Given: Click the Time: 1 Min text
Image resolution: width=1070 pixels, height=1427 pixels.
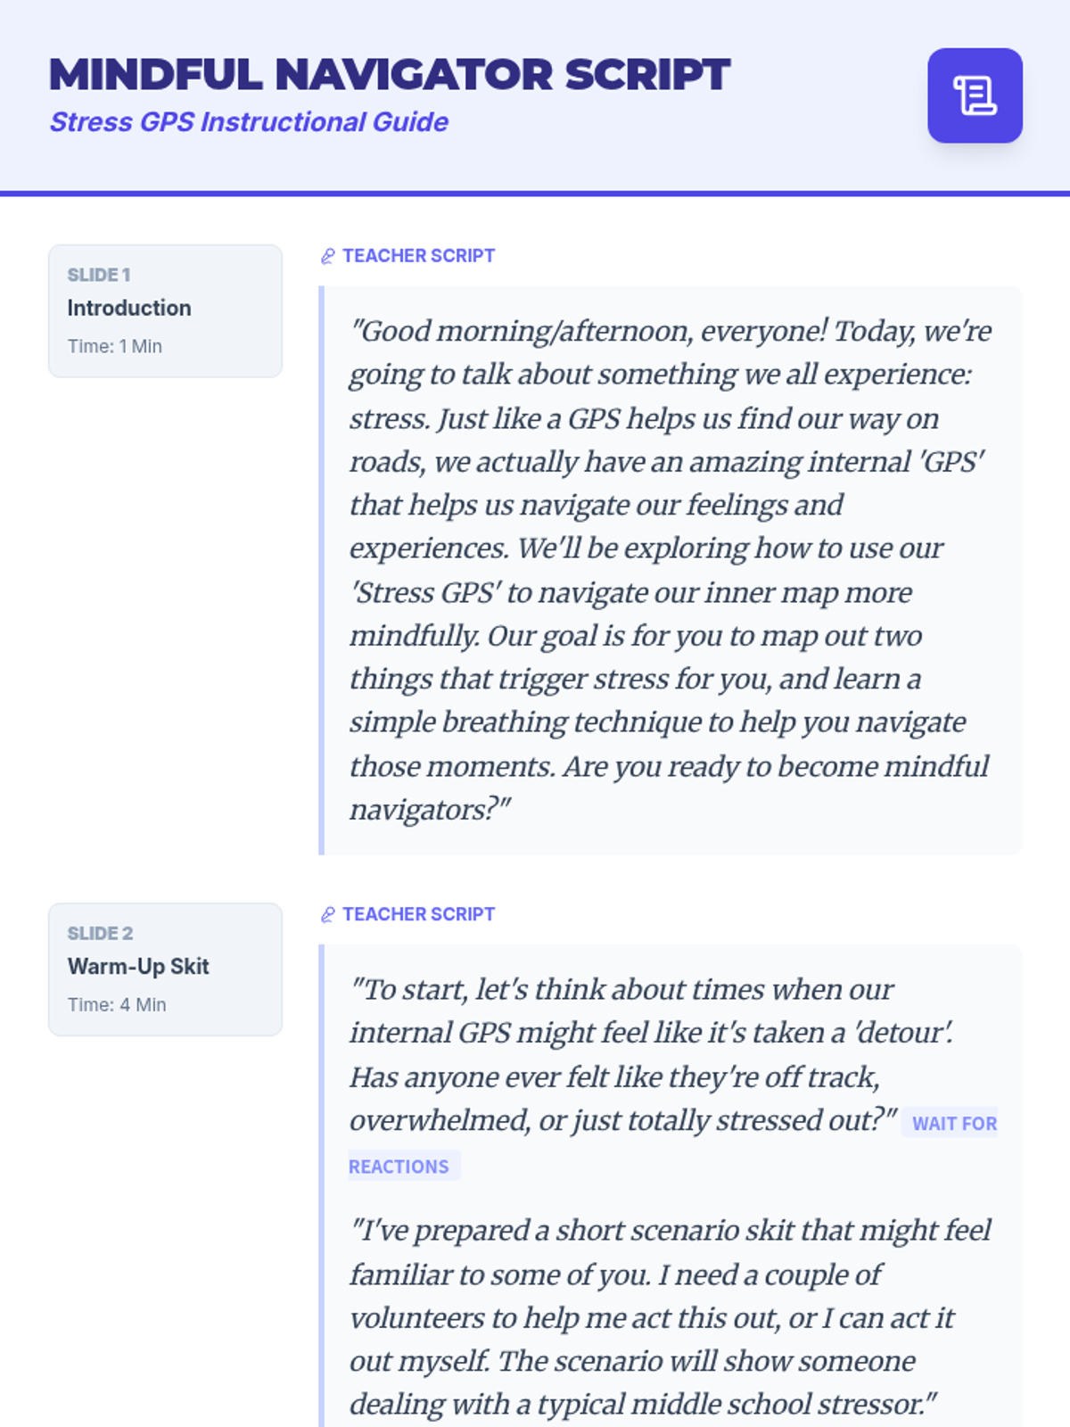Looking at the screenshot, I should [115, 346].
